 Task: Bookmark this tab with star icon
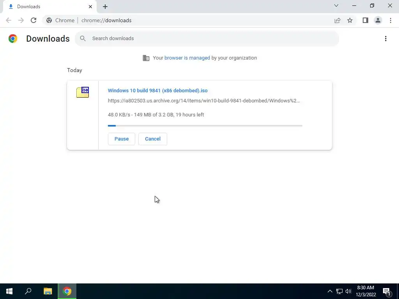tap(350, 20)
